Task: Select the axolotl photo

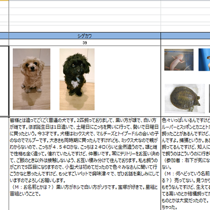Action: tap(179, 60)
